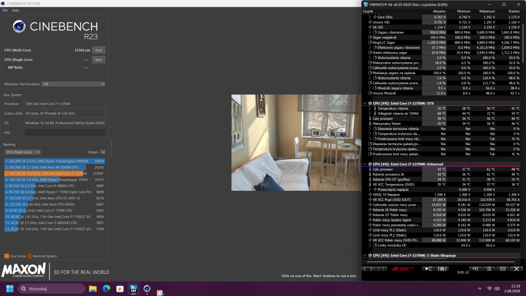Collapse the CPU Enhanced sensor section
526x296 pixels.
(x=365, y=164)
